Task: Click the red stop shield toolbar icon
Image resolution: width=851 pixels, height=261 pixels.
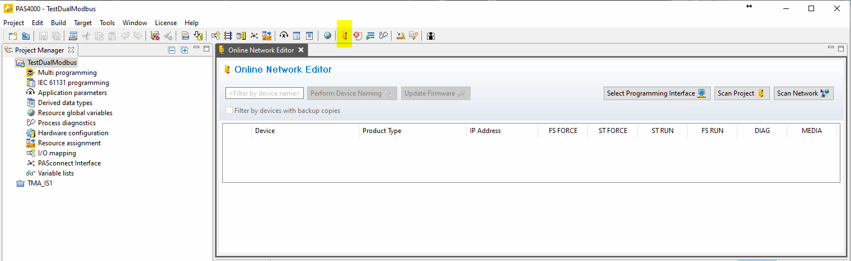Action: click(358, 36)
